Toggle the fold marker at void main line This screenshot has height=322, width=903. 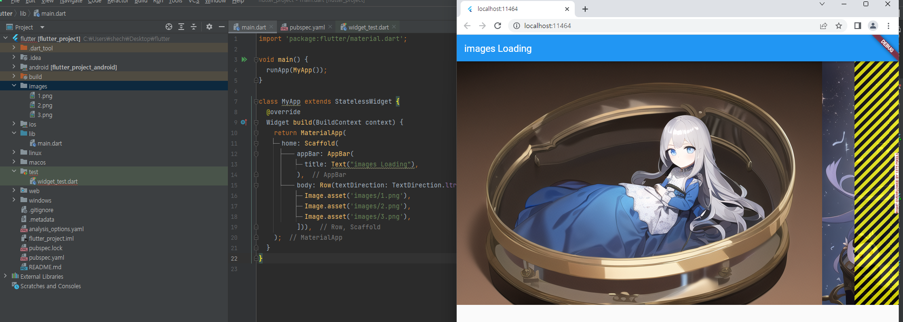256,59
